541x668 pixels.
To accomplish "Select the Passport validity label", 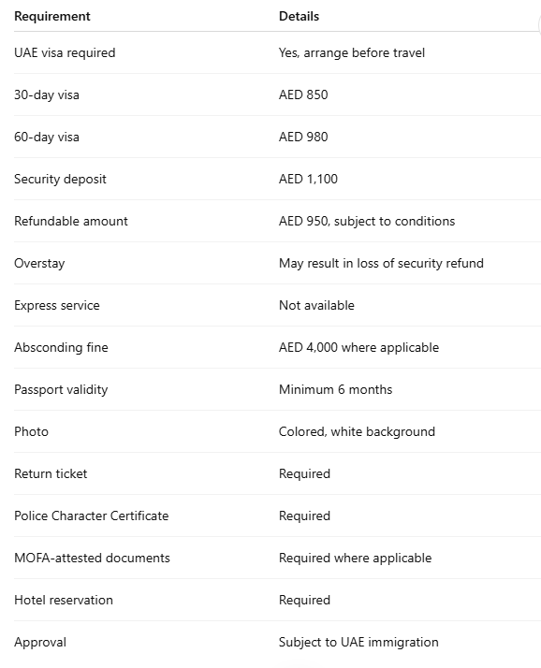I will (x=61, y=389).
